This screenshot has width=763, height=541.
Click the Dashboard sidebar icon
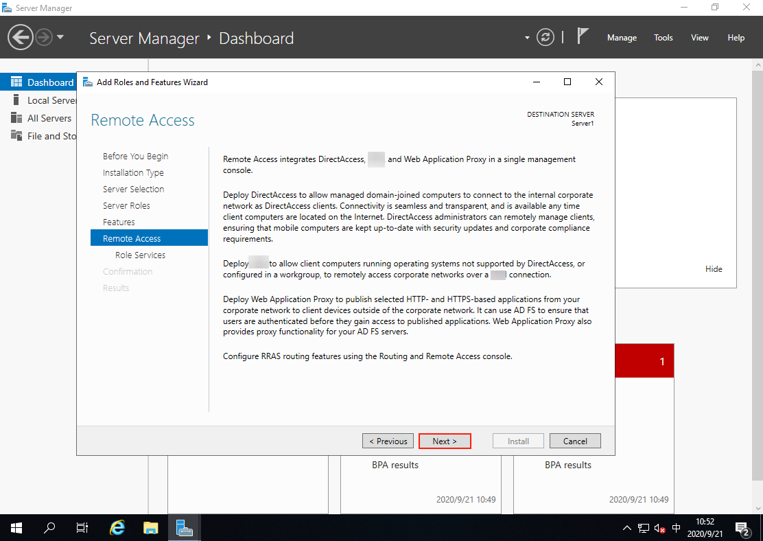click(x=16, y=82)
